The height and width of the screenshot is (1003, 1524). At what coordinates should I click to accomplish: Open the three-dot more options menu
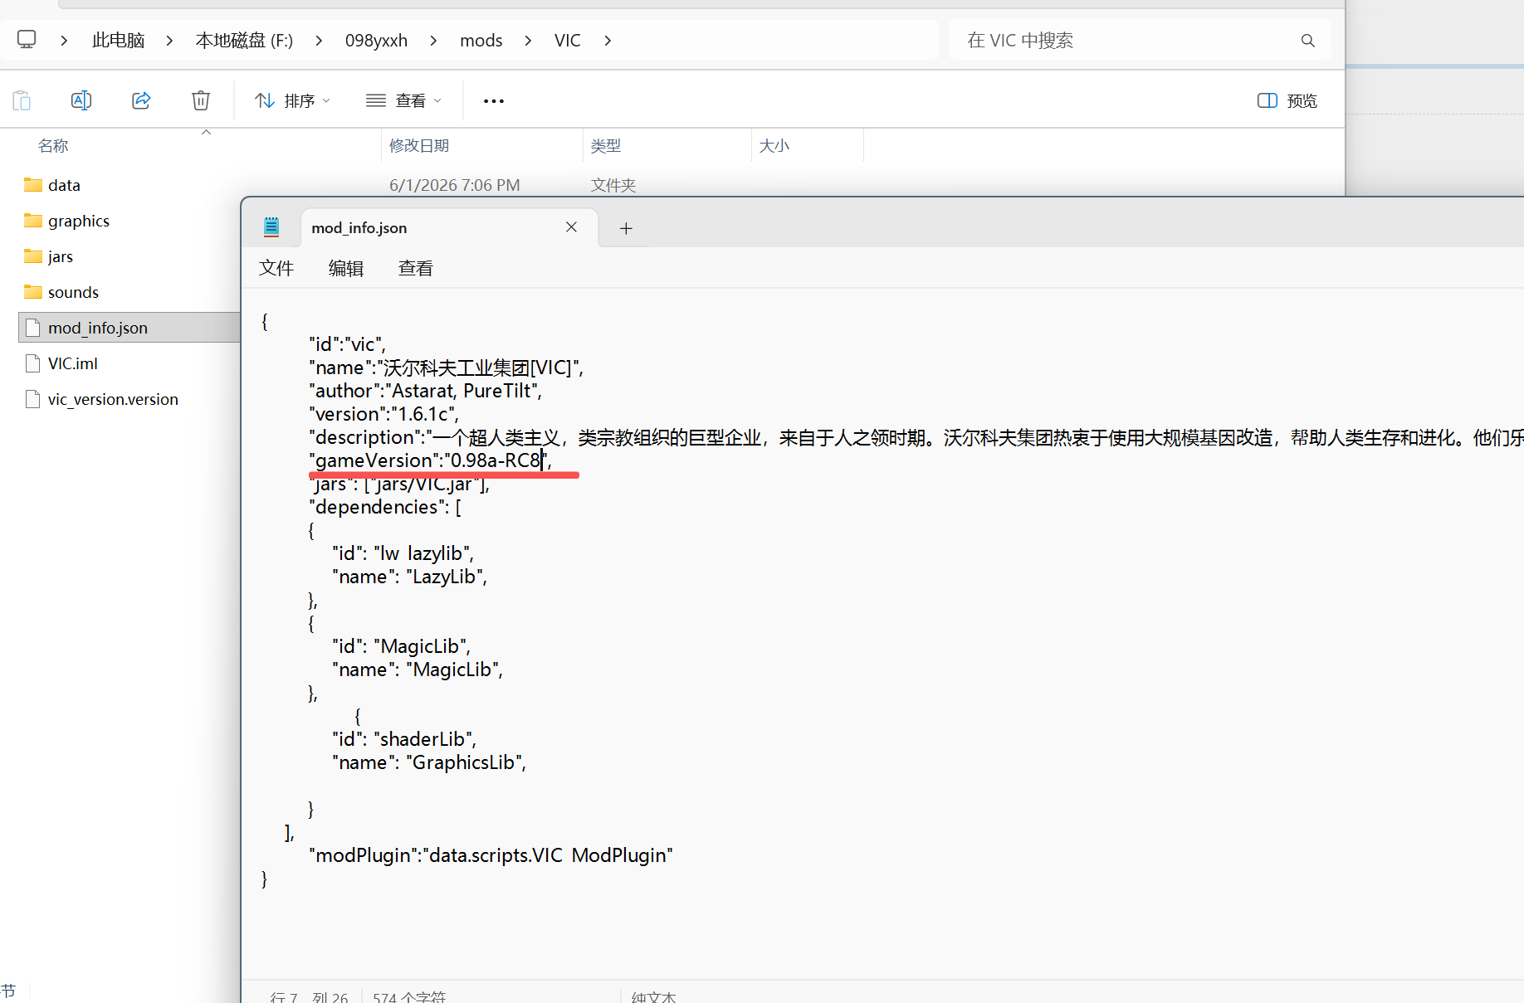(494, 100)
